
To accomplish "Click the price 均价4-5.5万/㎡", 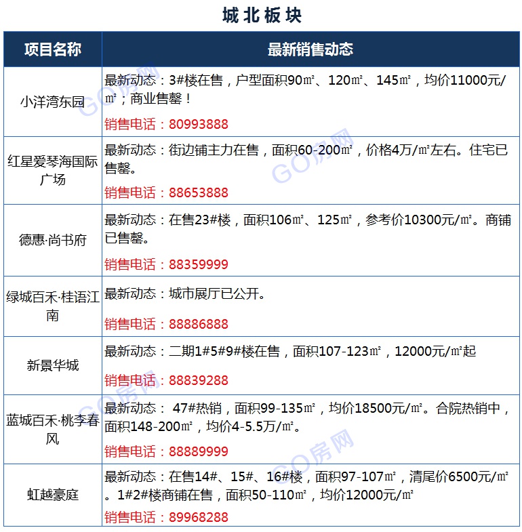I will pyautogui.click(x=249, y=426).
